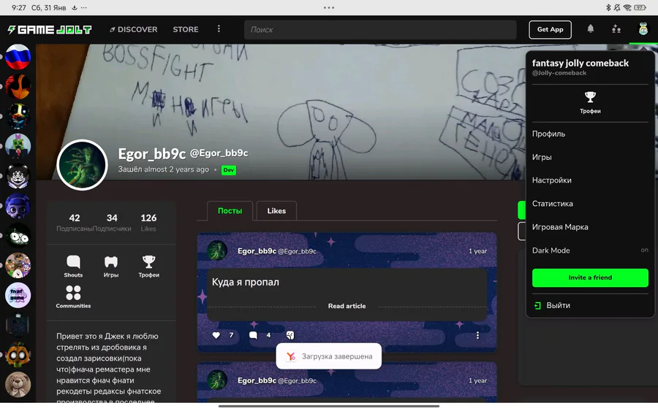The height and width of the screenshot is (411, 658).
Task: Click the Wi-Fi icon in status bar
Action: tap(627, 7)
